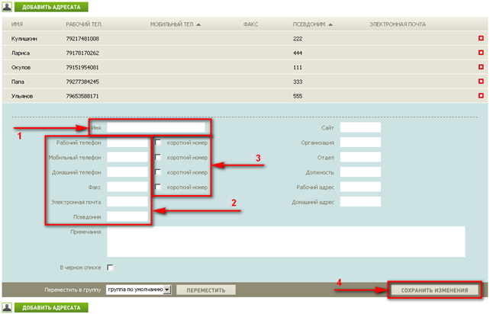The height and width of the screenshot is (314, 490).
Task: Delete the Ульянов contact row
Action: (481, 96)
